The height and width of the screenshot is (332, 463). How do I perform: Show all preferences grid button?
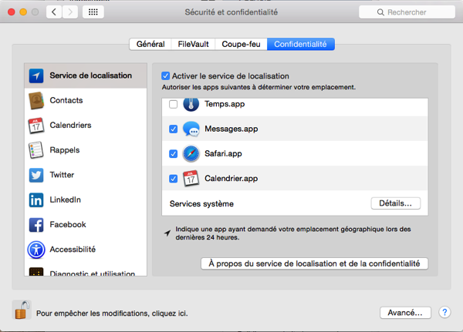point(93,13)
